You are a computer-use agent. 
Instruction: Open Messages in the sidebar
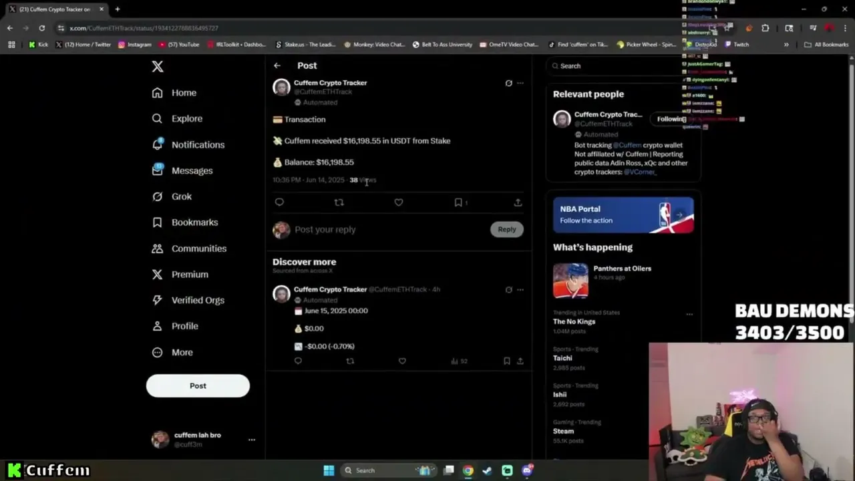[x=182, y=170]
